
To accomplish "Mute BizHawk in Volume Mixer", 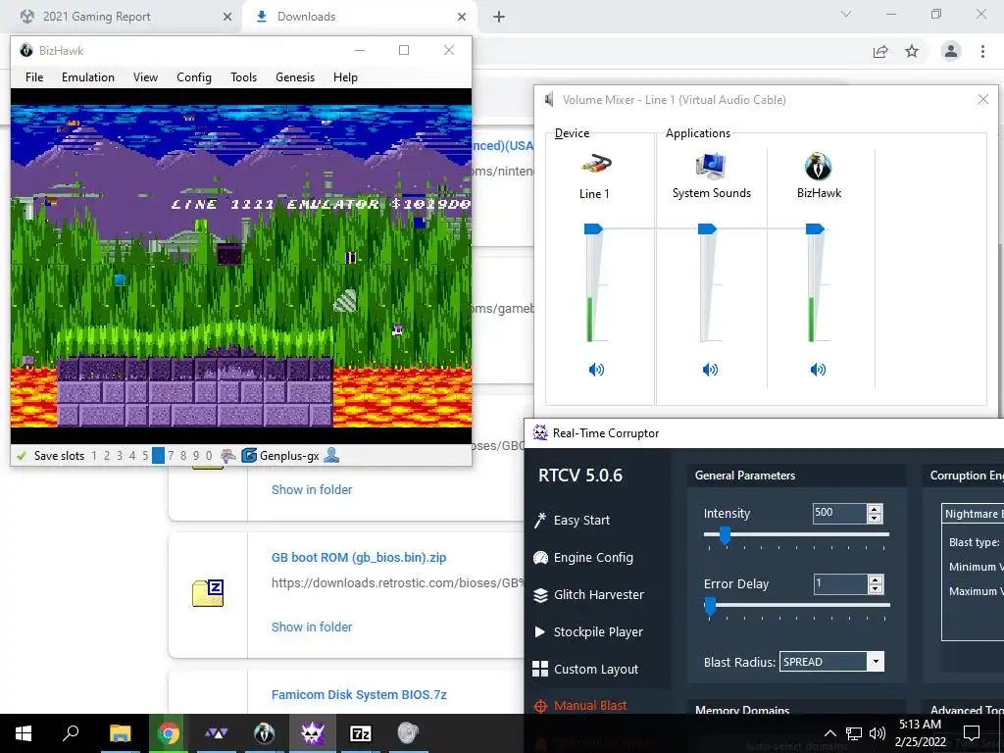I will pos(819,370).
